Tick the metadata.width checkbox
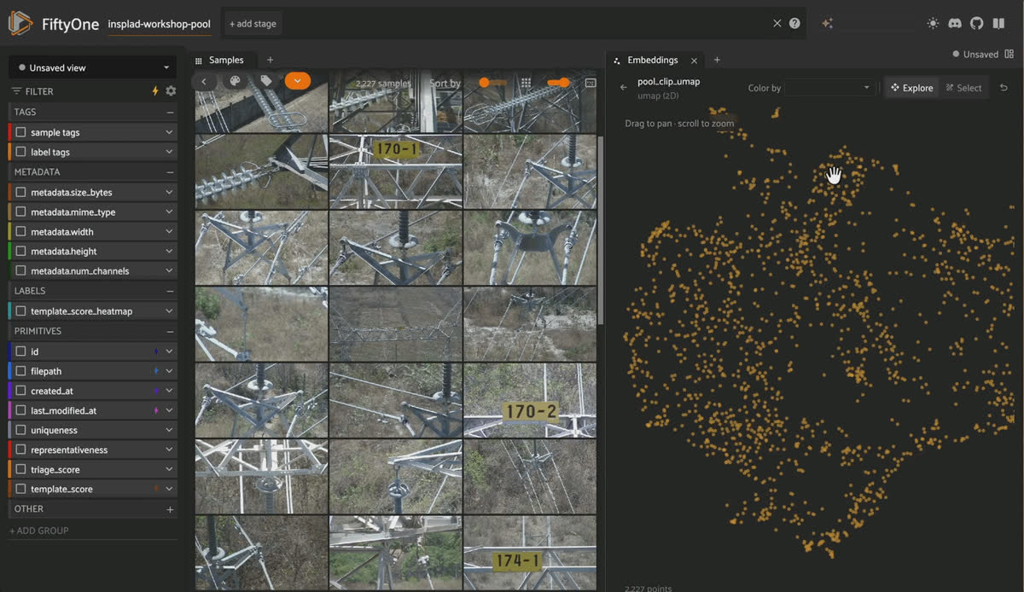The height and width of the screenshot is (592, 1024). [20, 231]
